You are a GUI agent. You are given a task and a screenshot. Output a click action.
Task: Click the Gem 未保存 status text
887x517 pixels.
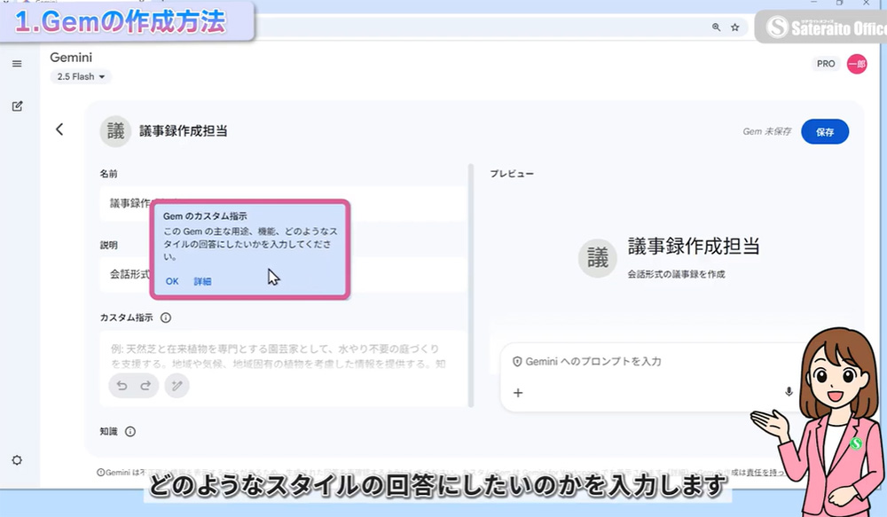(766, 132)
